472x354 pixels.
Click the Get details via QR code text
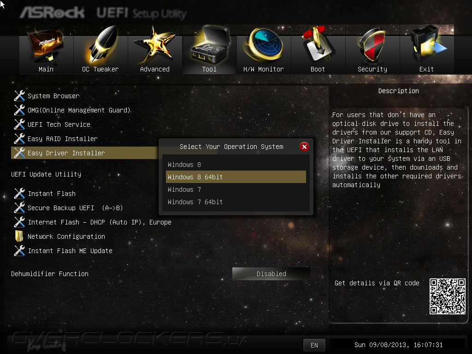377,283
